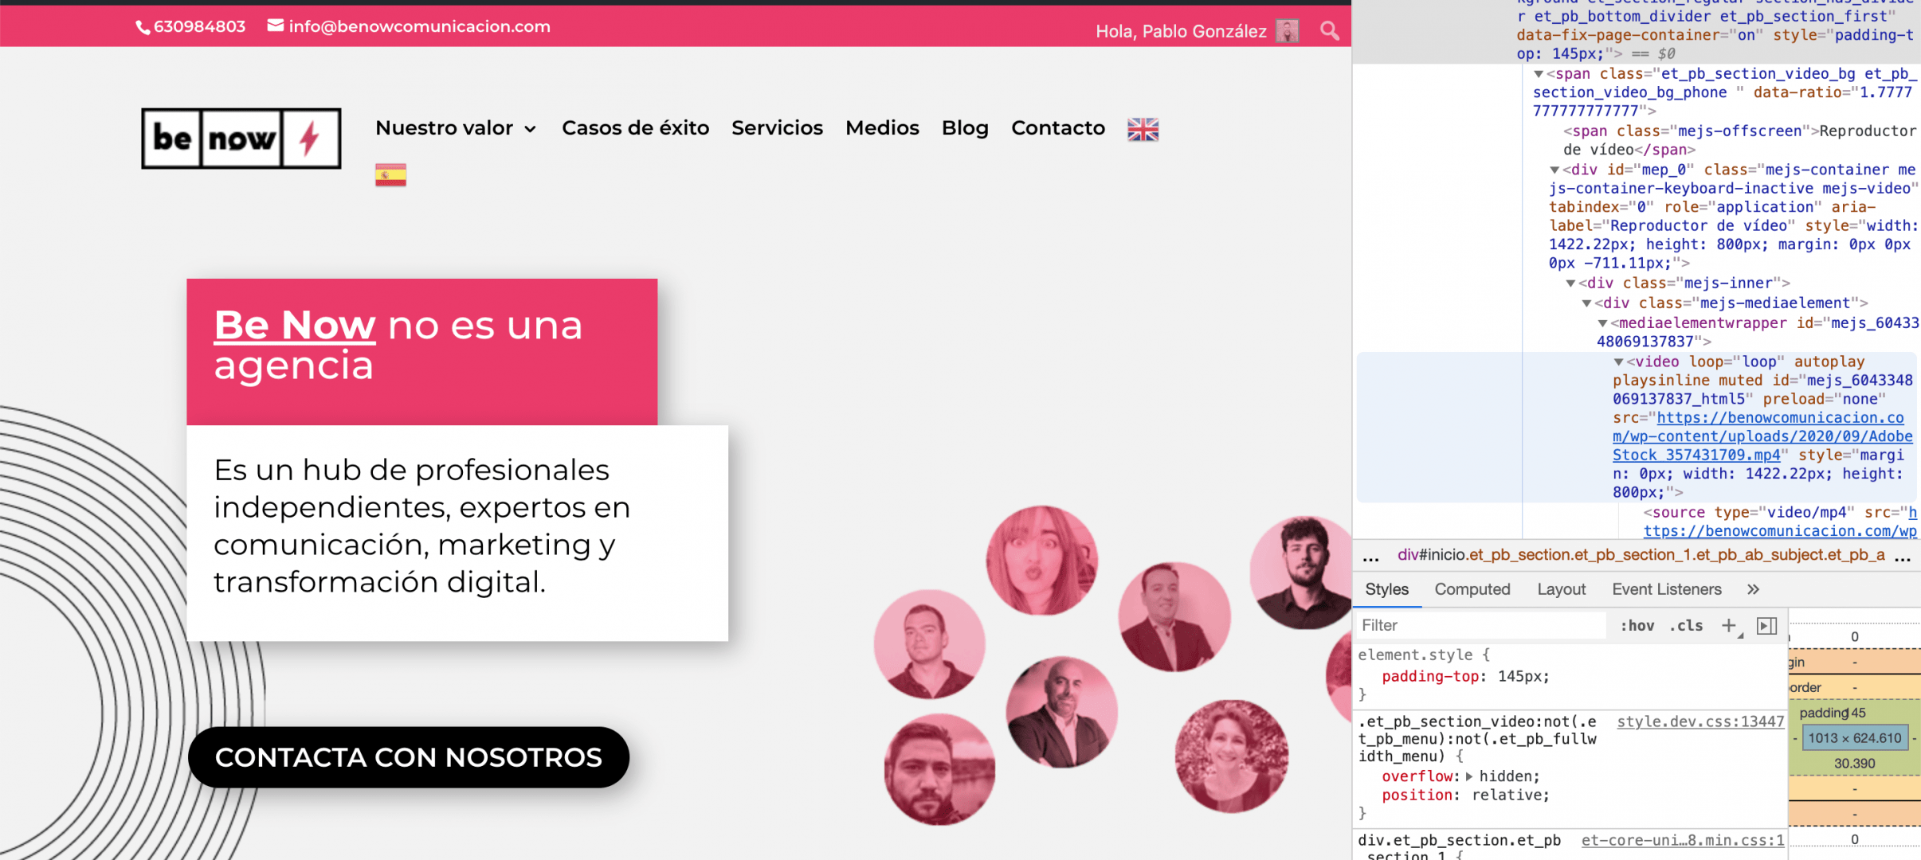Screen dimensions: 1921x860
Task: Open Medios menu item
Action: 882,128
